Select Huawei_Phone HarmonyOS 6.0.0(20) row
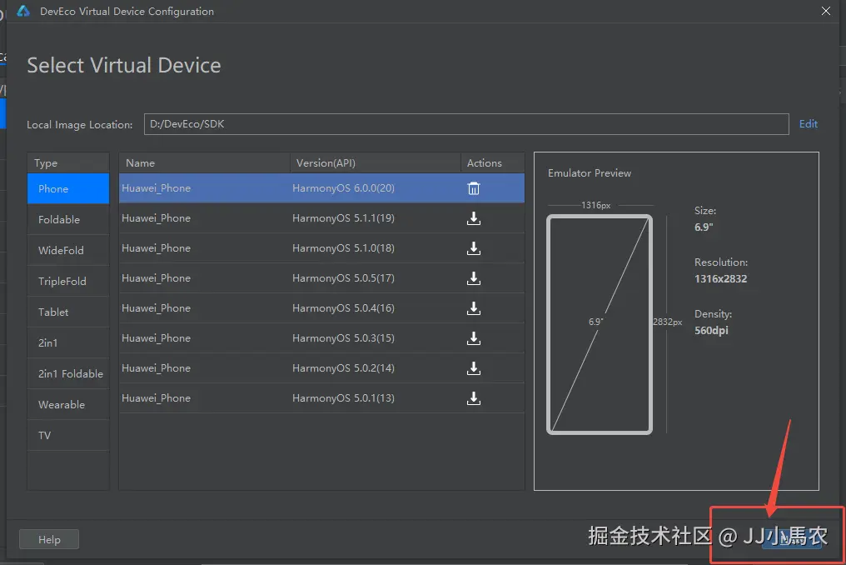Image resolution: width=846 pixels, height=565 pixels. [x=321, y=188]
